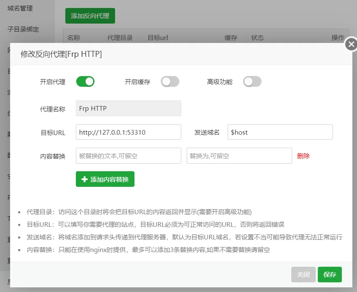Enable the 高级功能 toggle

252,81
